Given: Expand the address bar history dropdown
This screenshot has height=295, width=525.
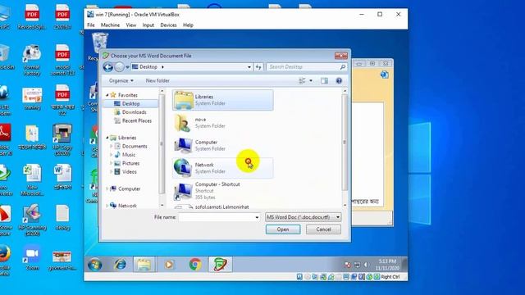Looking at the screenshot, I should [249, 67].
